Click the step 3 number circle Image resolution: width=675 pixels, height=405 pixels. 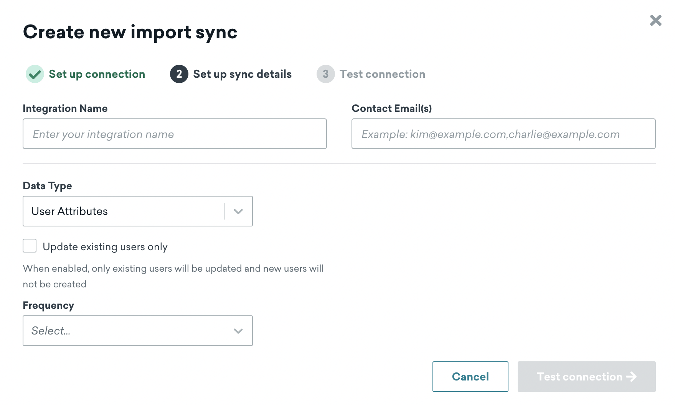(x=325, y=74)
